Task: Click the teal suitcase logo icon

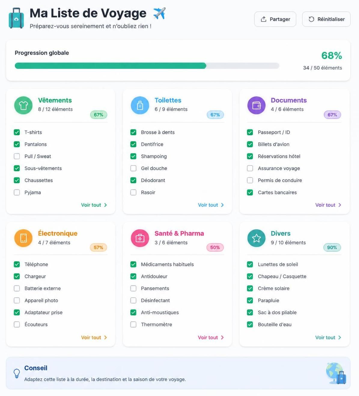Action: tap(16, 18)
